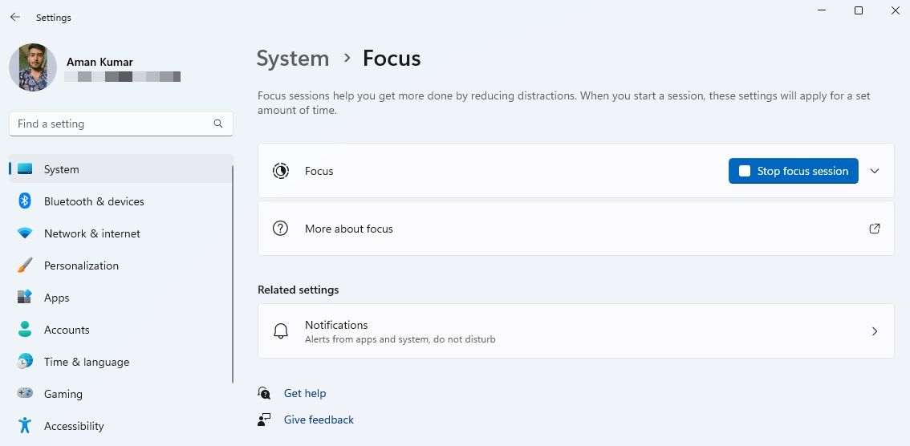Click the Accessibility figure icon

click(25, 426)
